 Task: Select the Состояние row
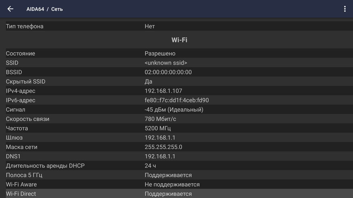tap(176, 53)
